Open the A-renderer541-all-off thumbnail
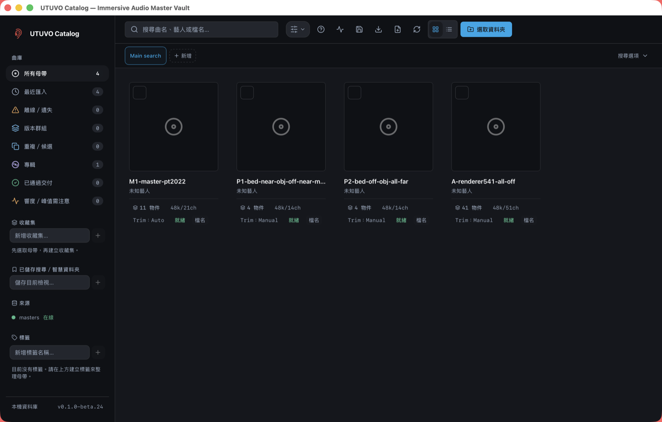The image size is (662, 422). pyautogui.click(x=496, y=127)
